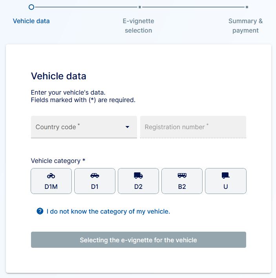Click the Registration number field
The height and width of the screenshot is (278, 276).
click(193, 127)
